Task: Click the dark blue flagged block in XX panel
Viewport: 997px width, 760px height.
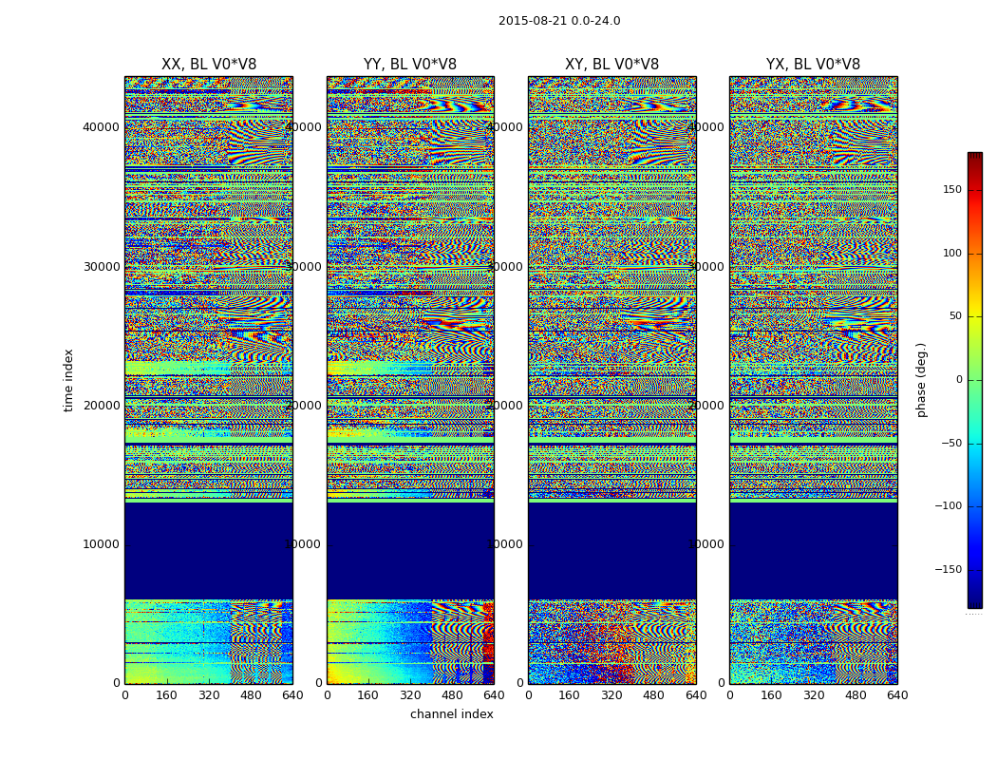Action: (209, 551)
